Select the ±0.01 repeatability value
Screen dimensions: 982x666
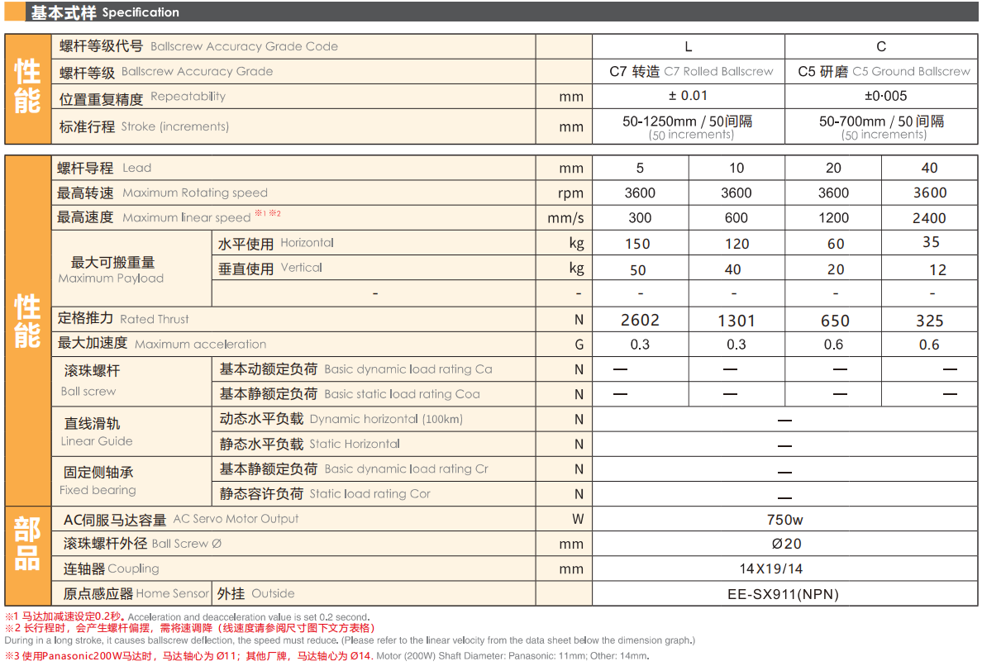(688, 96)
